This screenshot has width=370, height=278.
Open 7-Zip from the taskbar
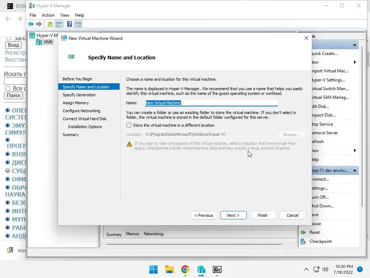pos(217,269)
